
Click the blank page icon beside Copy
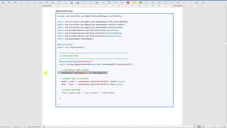click(x=65, y=2)
